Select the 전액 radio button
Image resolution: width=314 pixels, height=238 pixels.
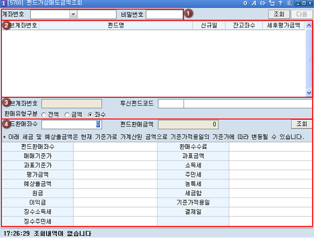coord(43,114)
